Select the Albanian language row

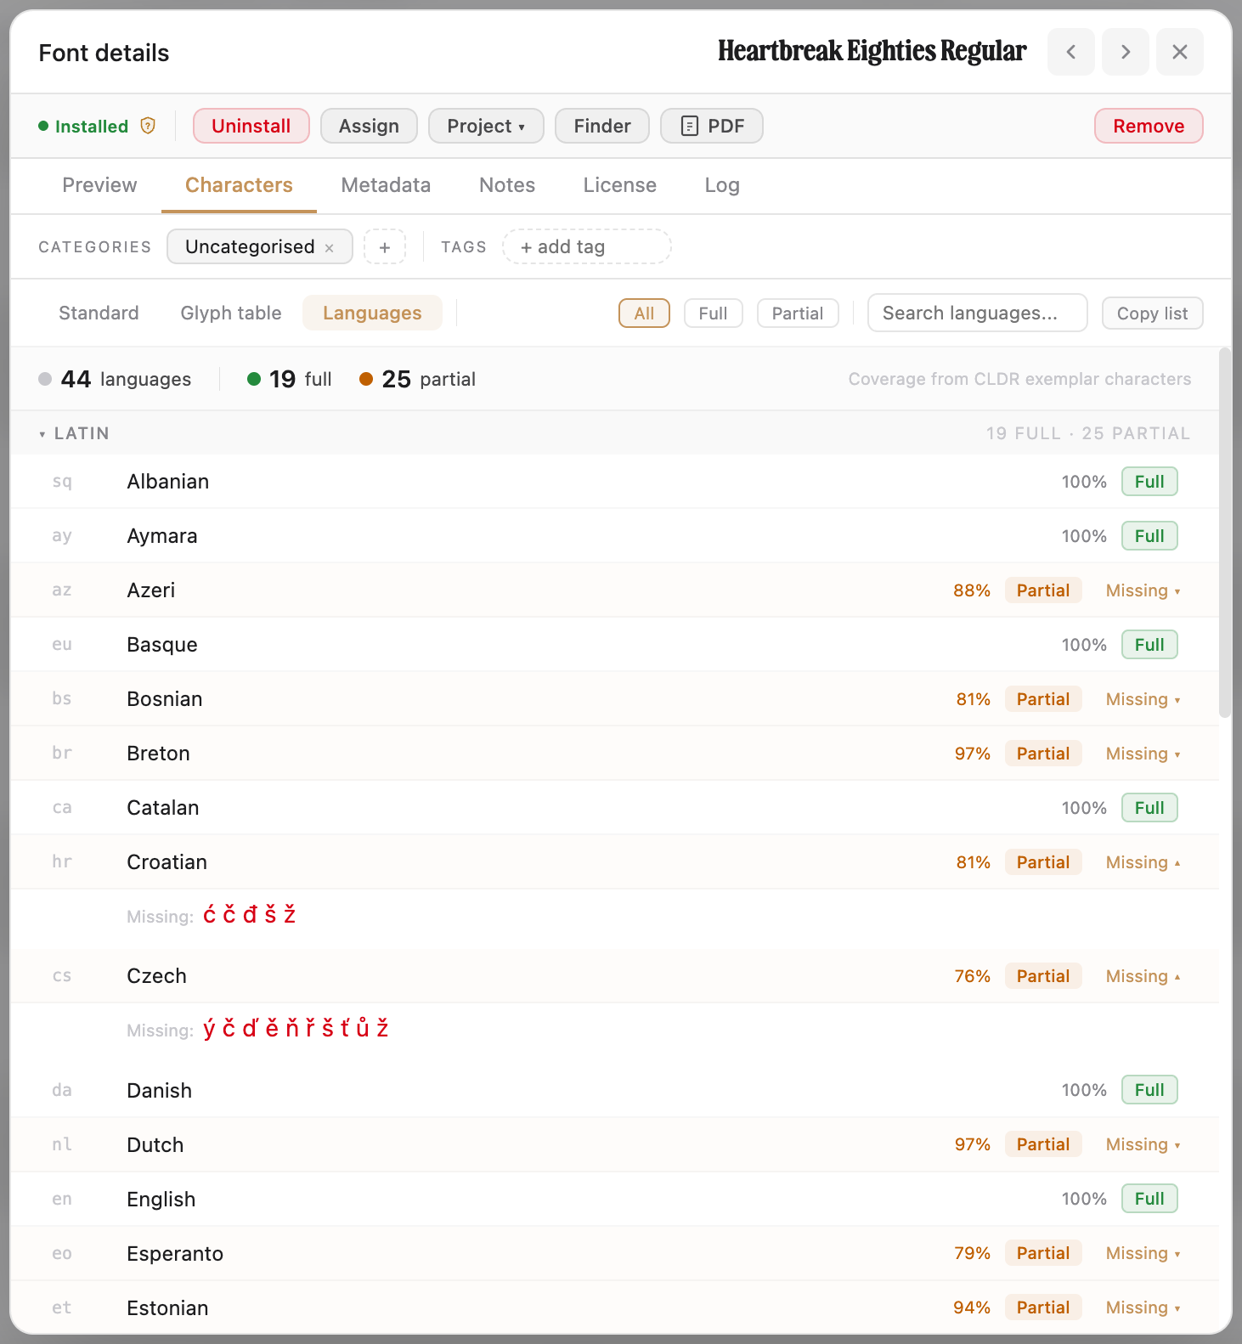pyautogui.click(x=615, y=482)
